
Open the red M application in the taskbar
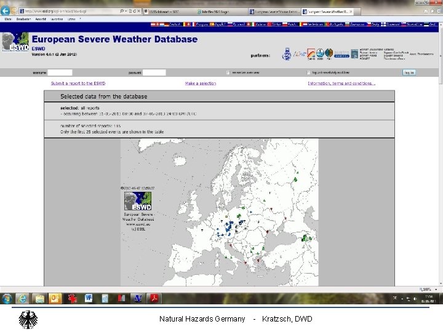(121, 298)
